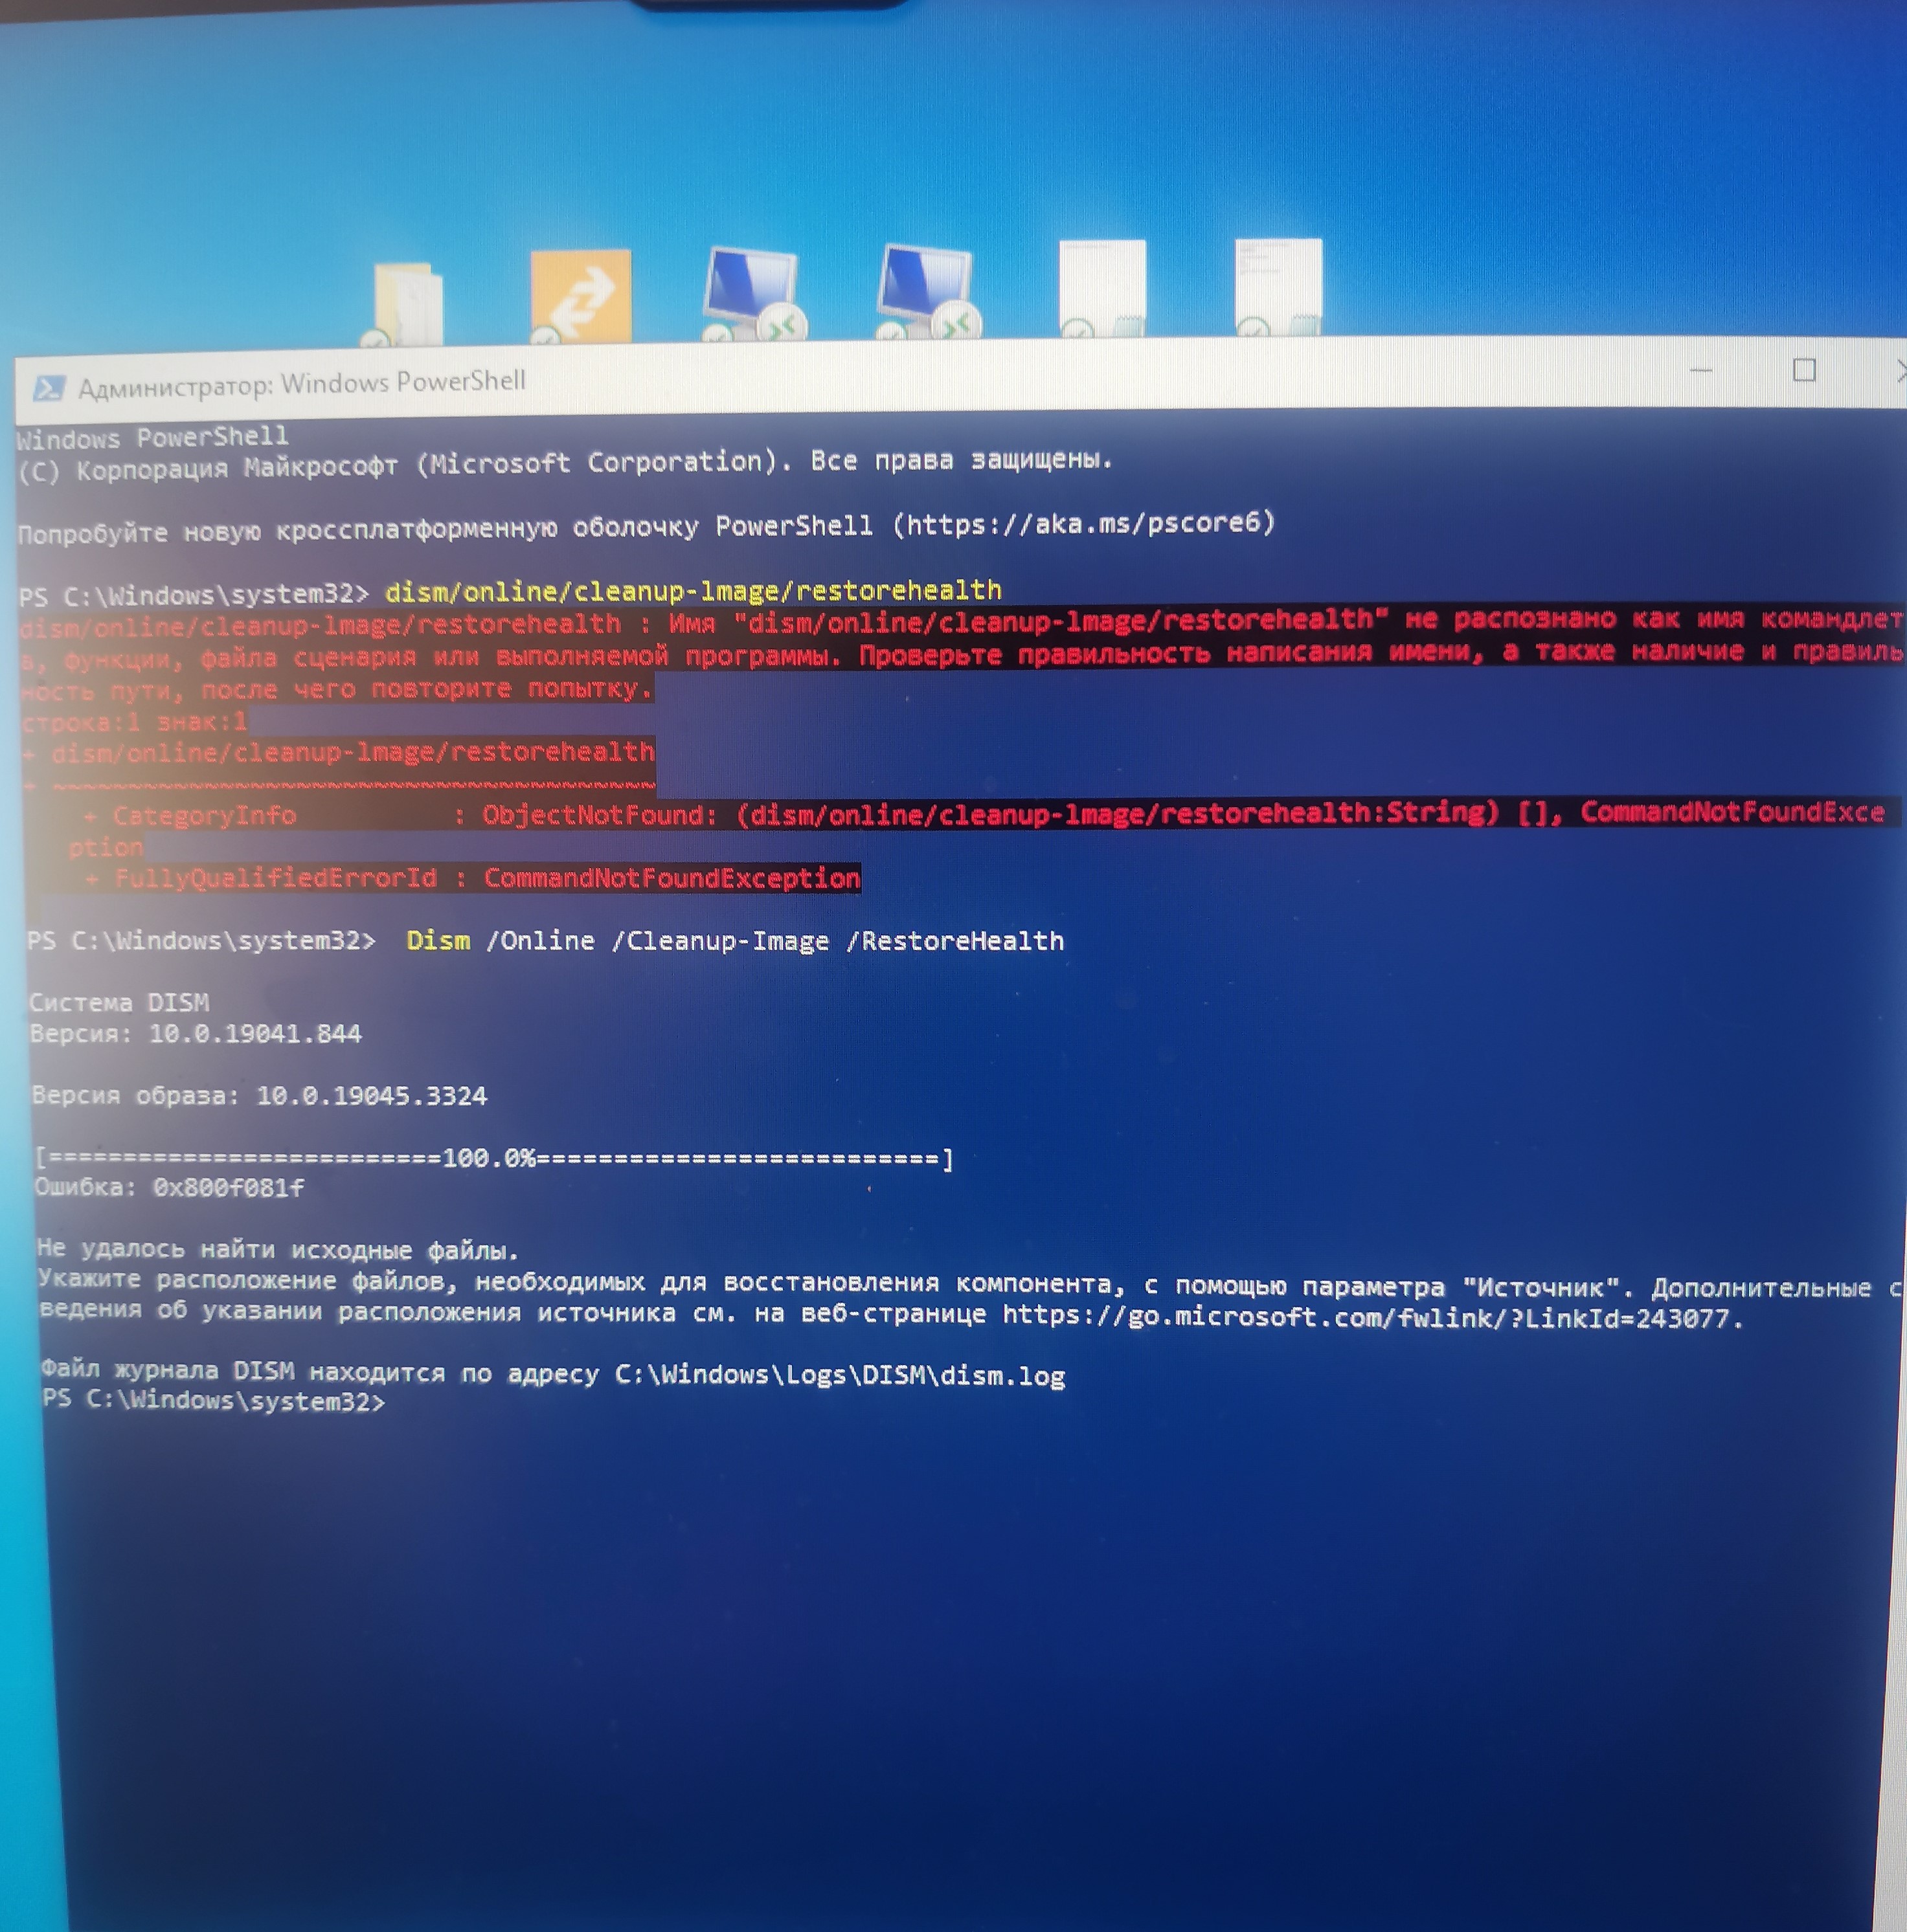Click the yellow 'dism/online/cleanup-image/restorehealth' command
The image size is (1907, 1932).
coord(694,591)
